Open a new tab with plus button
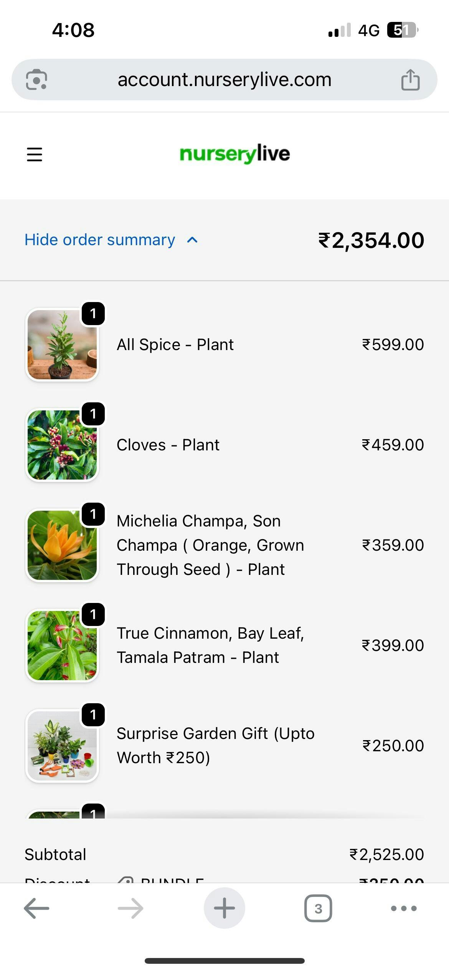This screenshot has width=449, height=973. pos(225,908)
